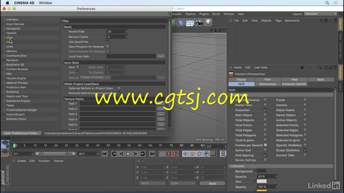Toggle Deferred Refresh on Project Open checkbox

tap(120, 88)
